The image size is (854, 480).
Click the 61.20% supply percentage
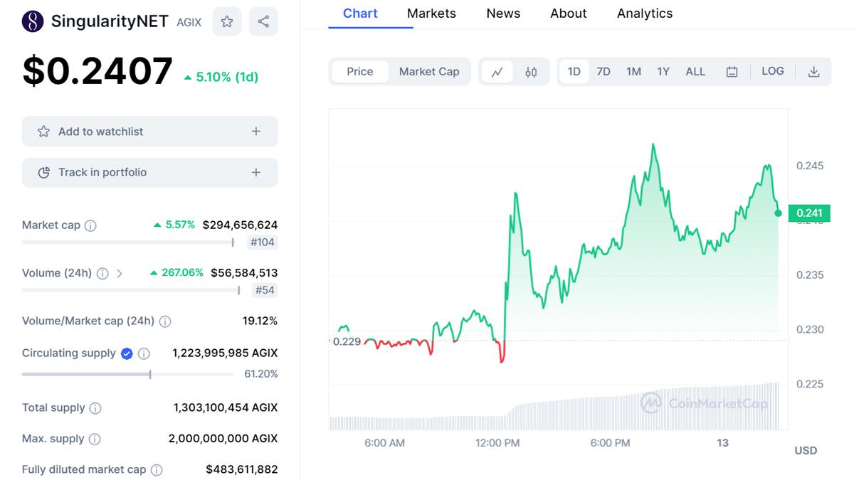pyautogui.click(x=261, y=374)
